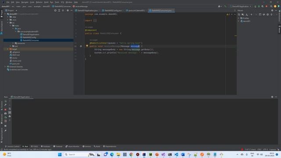
Task: Click the print icon in Run console
Action: (10, 116)
